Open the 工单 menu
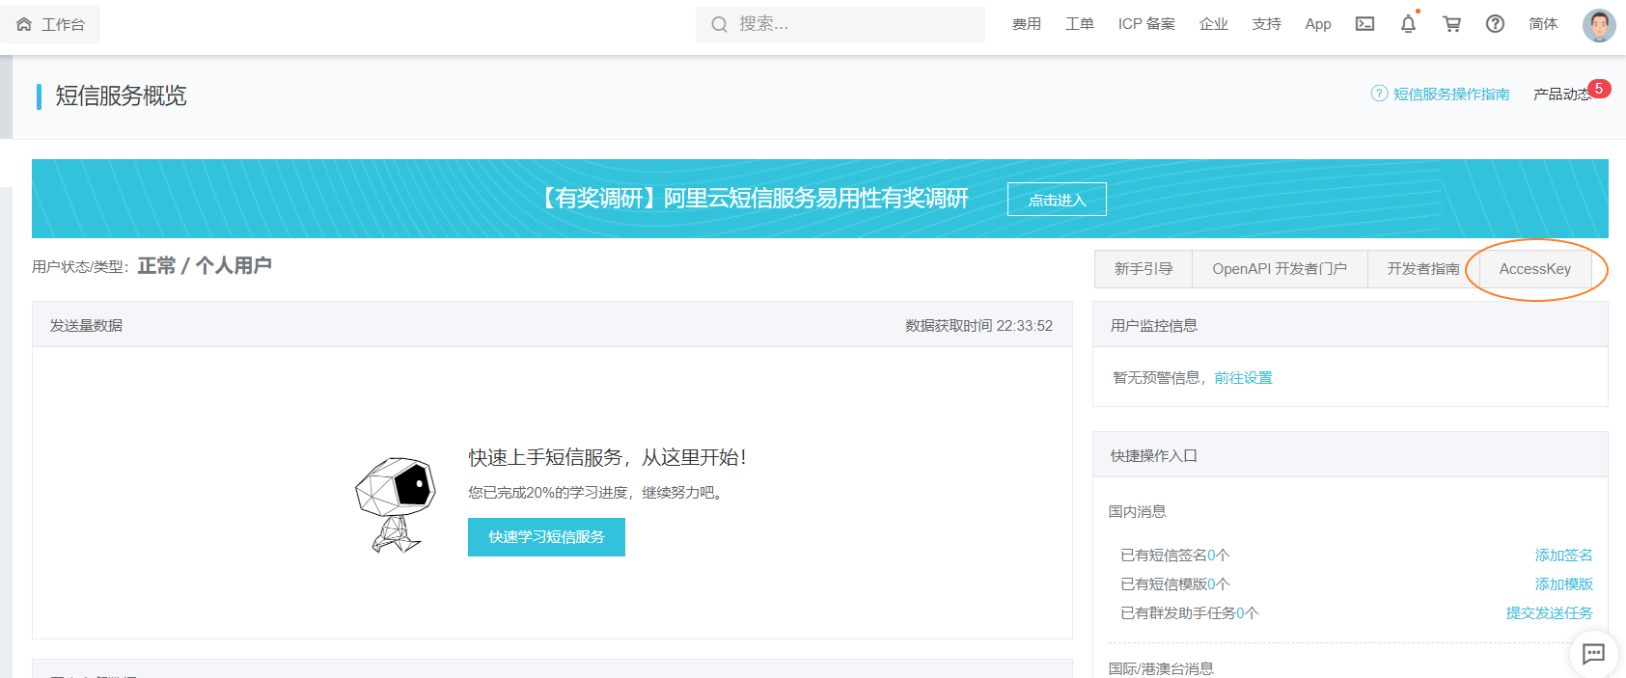This screenshot has height=678, width=1626. tap(1079, 24)
